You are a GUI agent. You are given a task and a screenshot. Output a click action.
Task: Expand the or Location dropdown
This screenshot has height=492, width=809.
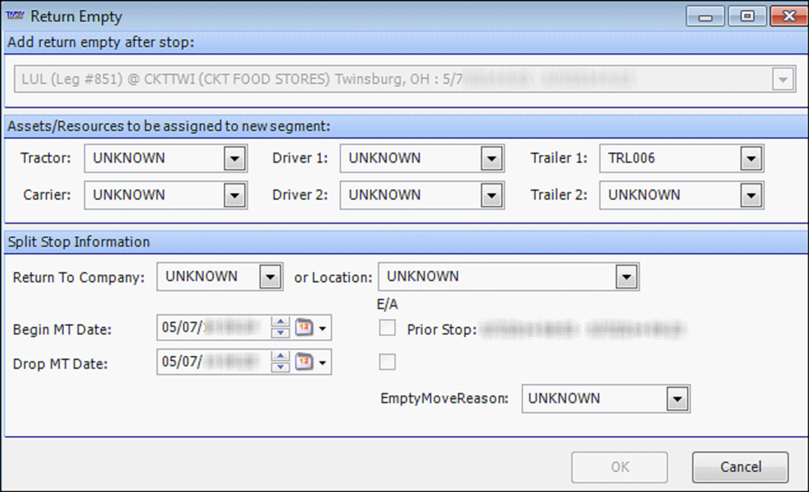click(626, 277)
